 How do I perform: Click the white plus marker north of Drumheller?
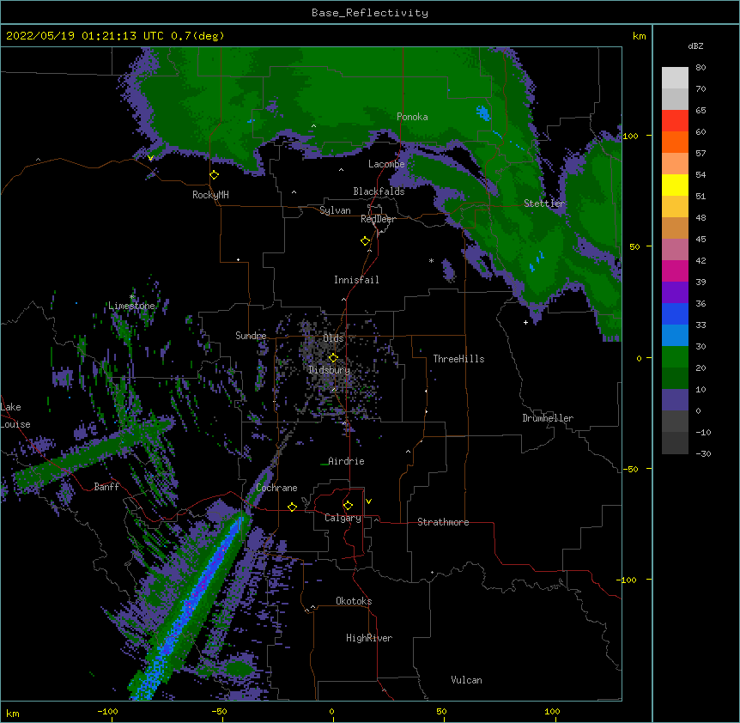[525, 322]
